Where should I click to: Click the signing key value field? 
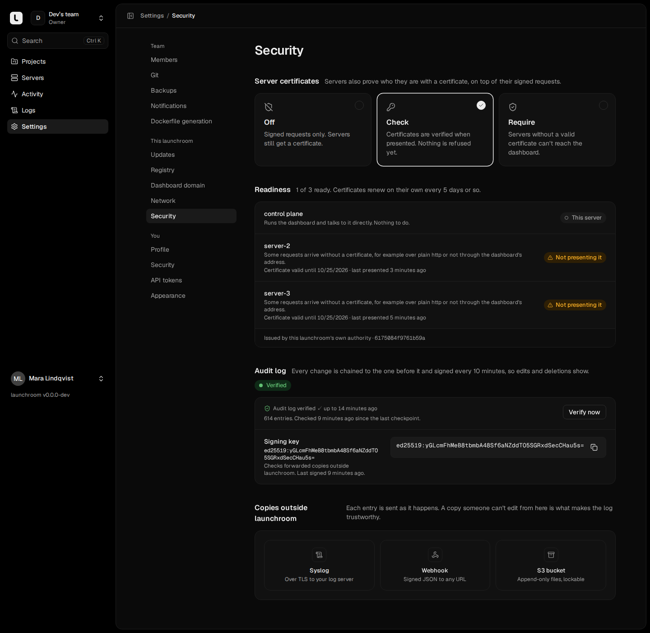[498, 447]
